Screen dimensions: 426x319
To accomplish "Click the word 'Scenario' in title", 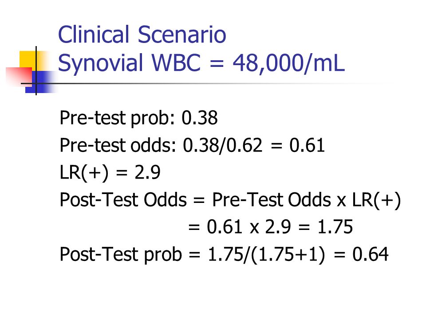I will point(182,35).
